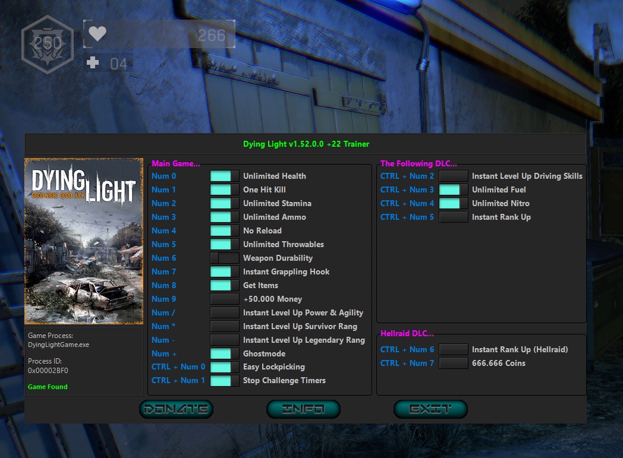Image resolution: width=623 pixels, height=458 pixels.
Task: Enable Instant Level Up Driving Skills
Action: (x=454, y=176)
